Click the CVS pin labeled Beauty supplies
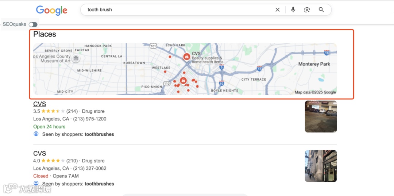394x196 pixels. [186, 57]
